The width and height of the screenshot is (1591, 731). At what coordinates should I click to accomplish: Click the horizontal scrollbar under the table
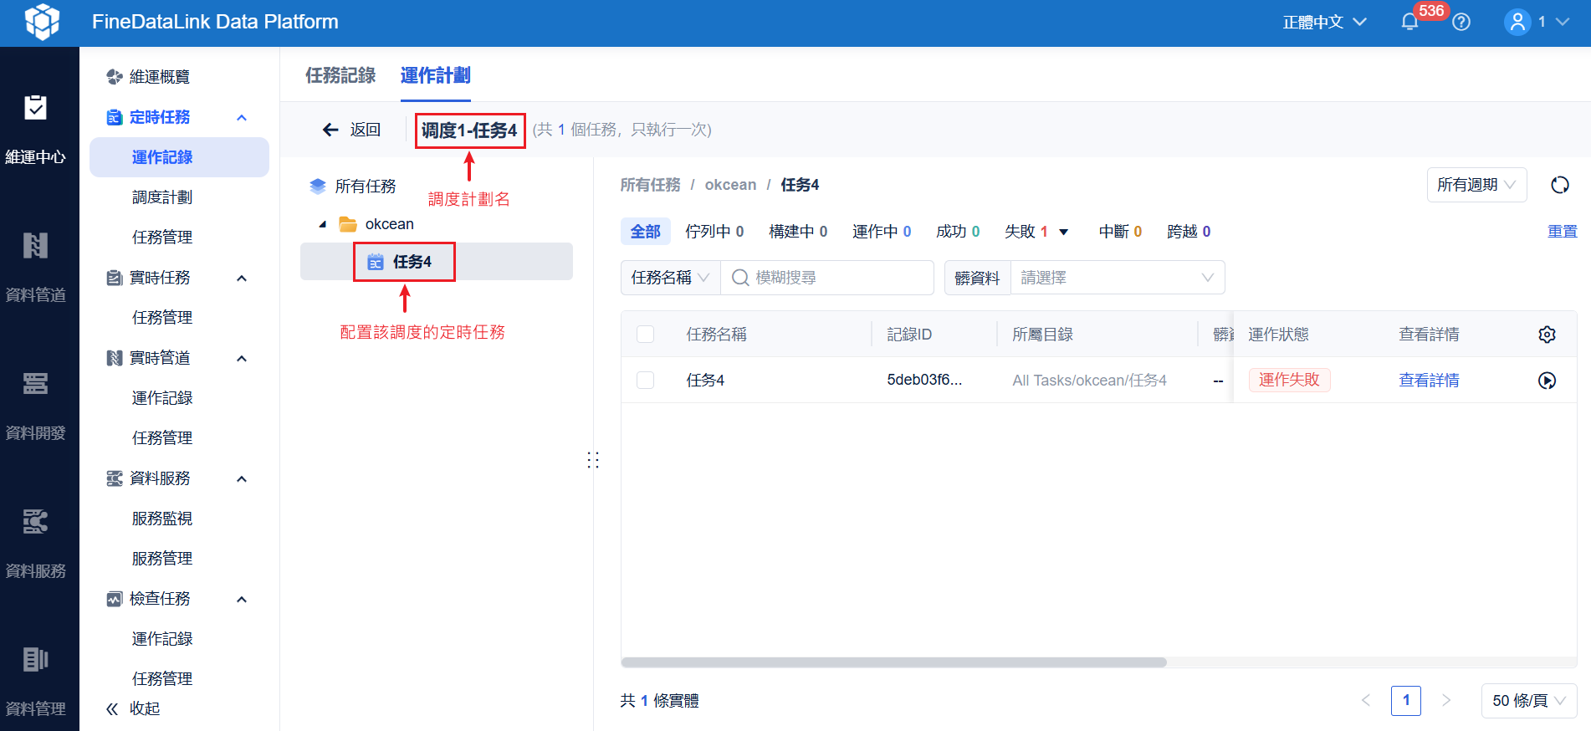[893, 662]
